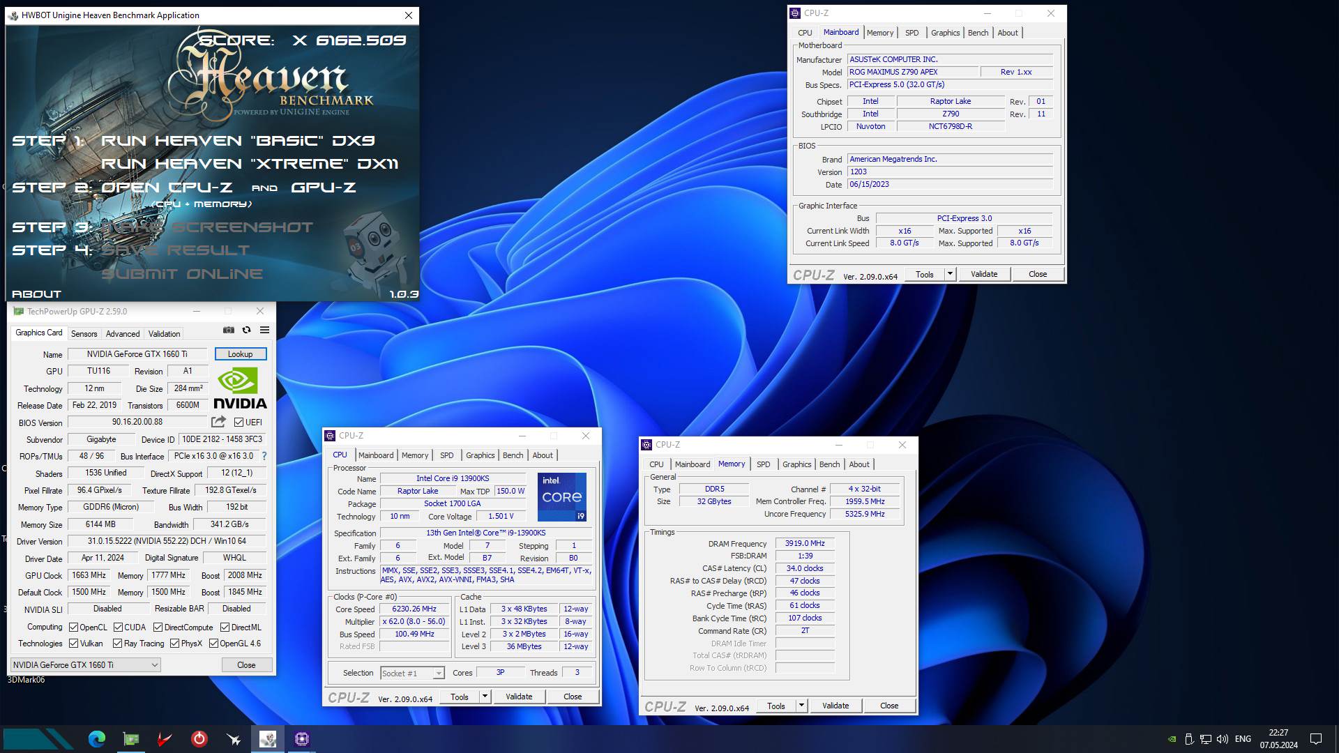Click Validate in CPU-Z Mainboard window
1339x753 pixels.
click(x=984, y=274)
